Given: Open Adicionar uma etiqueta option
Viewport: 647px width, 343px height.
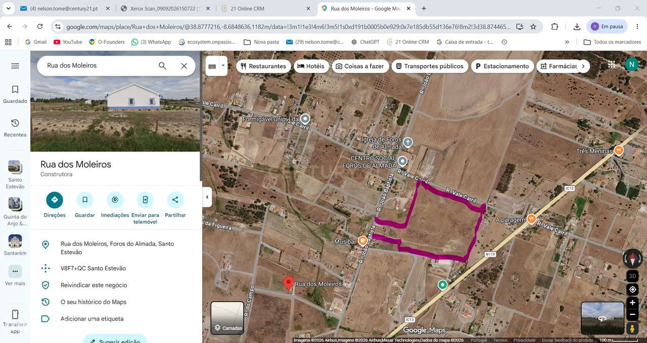Looking at the screenshot, I should (92, 319).
